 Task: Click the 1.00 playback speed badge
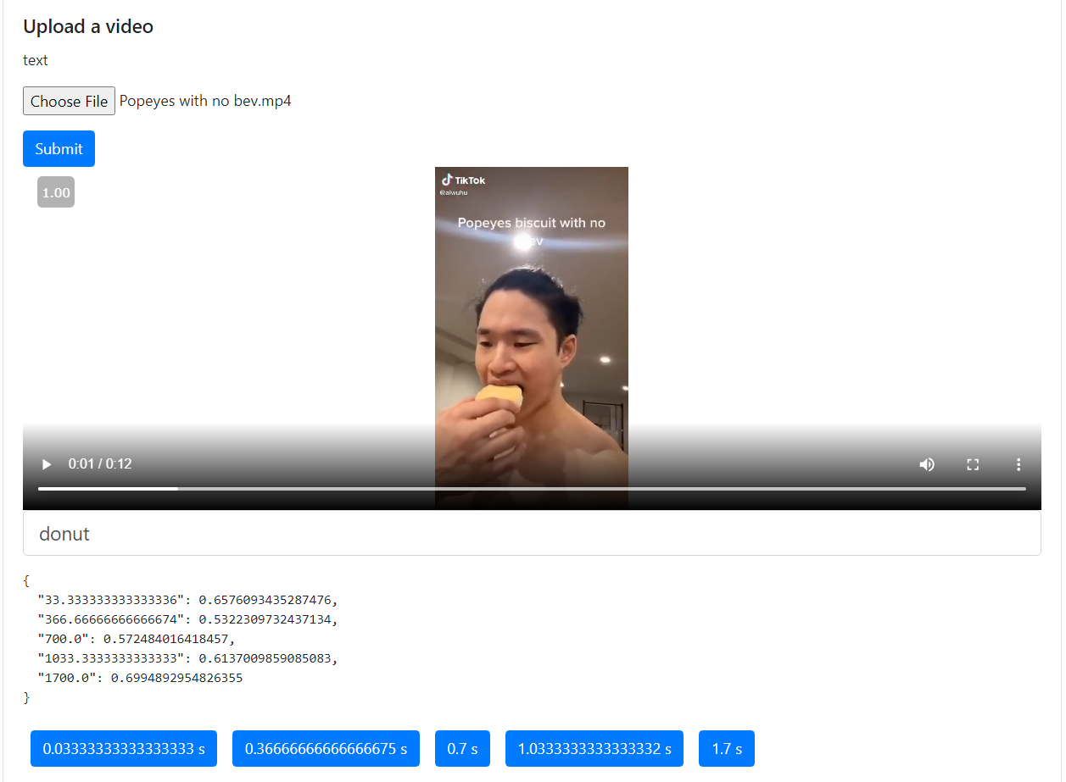click(56, 192)
